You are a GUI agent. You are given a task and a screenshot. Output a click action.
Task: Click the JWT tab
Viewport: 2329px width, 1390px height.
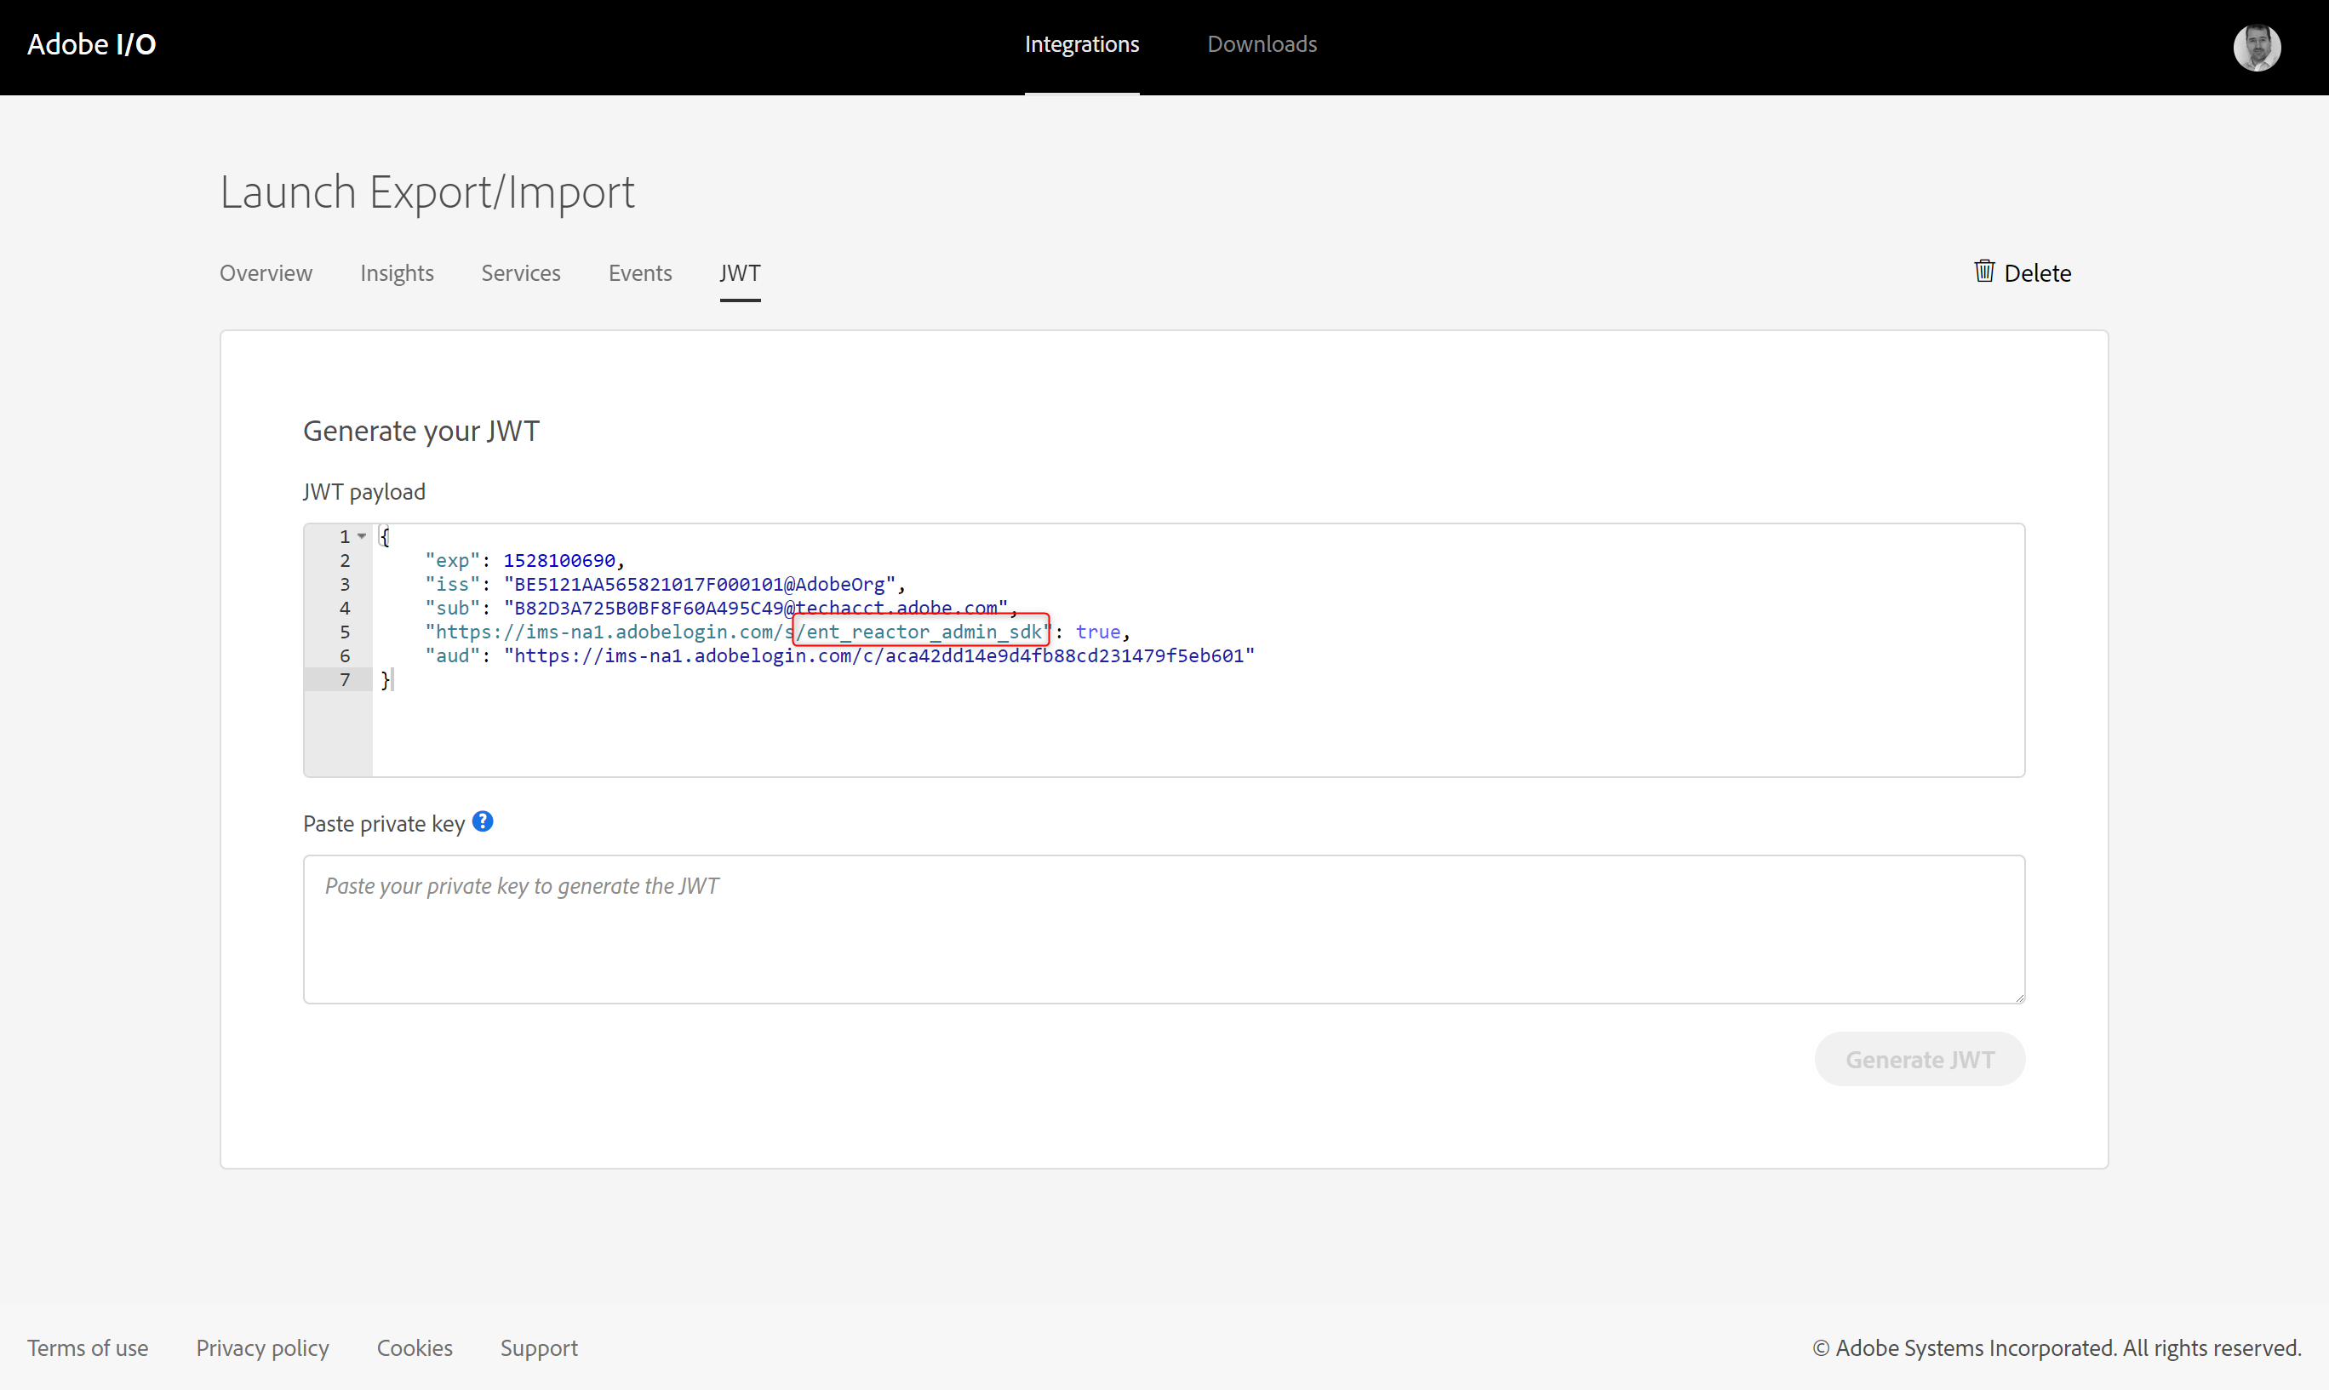click(x=740, y=272)
